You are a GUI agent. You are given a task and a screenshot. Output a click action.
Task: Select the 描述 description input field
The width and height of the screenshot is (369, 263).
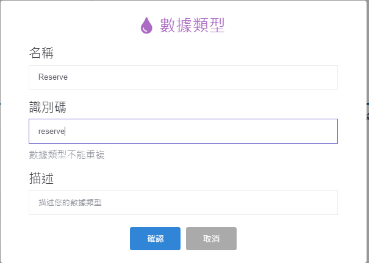[183, 202]
